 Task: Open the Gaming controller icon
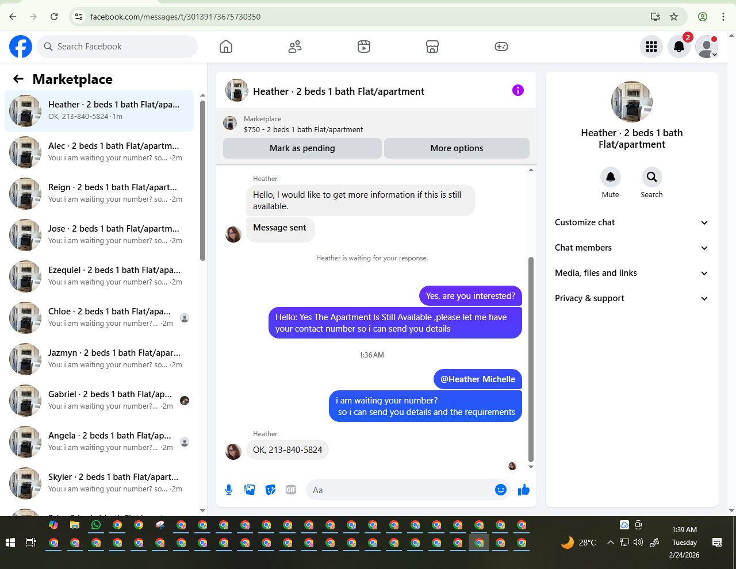tap(501, 47)
